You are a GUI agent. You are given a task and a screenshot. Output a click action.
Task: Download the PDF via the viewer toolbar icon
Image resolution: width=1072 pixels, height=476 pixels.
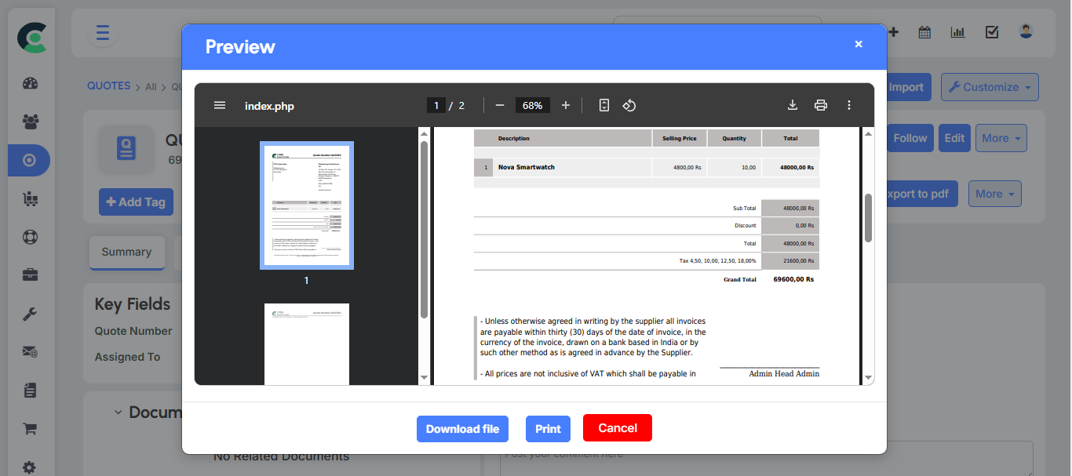(x=793, y=104)
